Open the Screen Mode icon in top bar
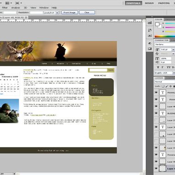Viewport: 175px width, 175px height. click(17, 3)
